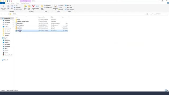Open Customize Quick Access Toolbar arrow
169x95 pixels.
[x=13, y=1]
